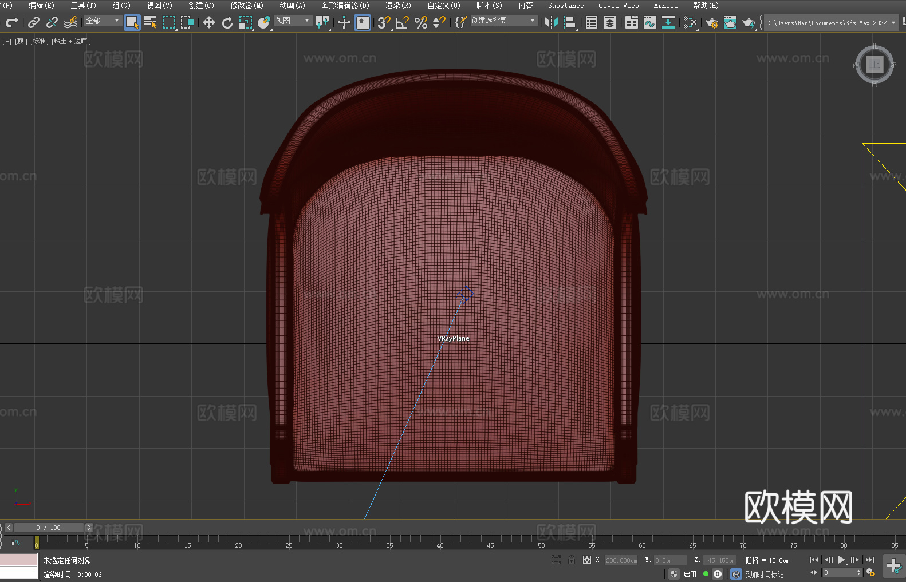Open the 工具(T) menu
This screenshot has width=906, height=582.
pyautogui.click(x=84, y=5)
